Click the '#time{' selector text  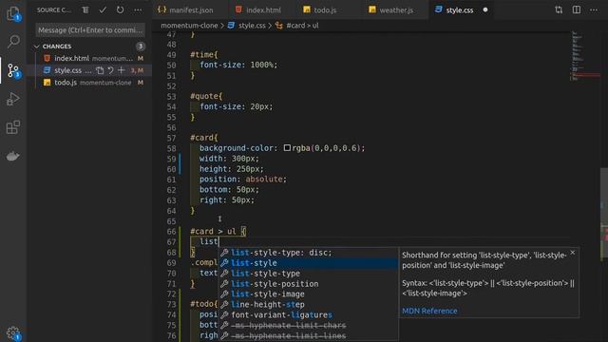(204, 54)
